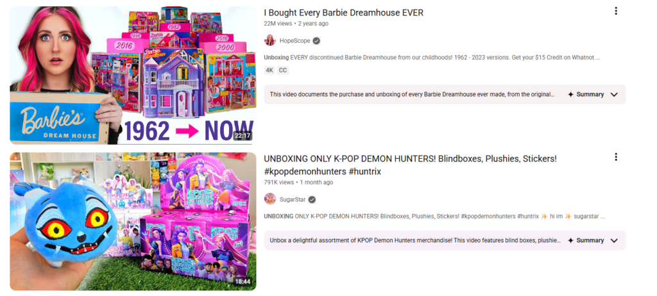Click the sparkle Summary icon on K-Pop video

point(570,241)
